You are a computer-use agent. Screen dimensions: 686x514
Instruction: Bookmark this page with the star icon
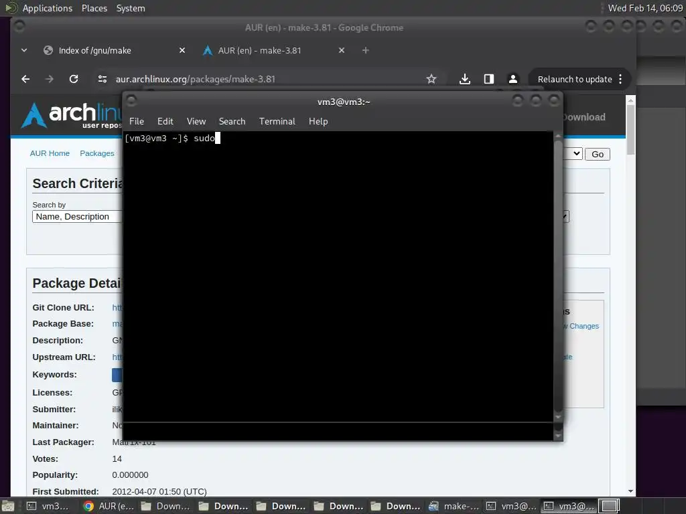pos(431,79)
